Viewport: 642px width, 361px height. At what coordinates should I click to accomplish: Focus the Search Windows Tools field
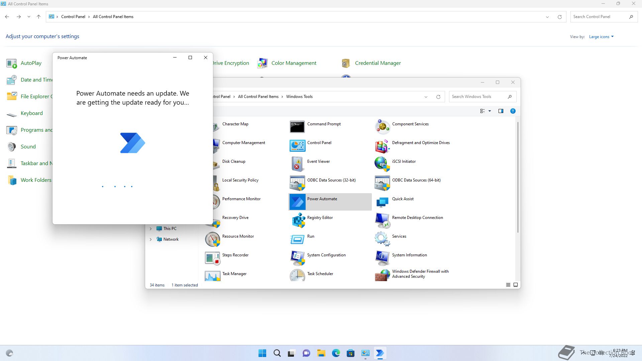click(x=483, y=97)
